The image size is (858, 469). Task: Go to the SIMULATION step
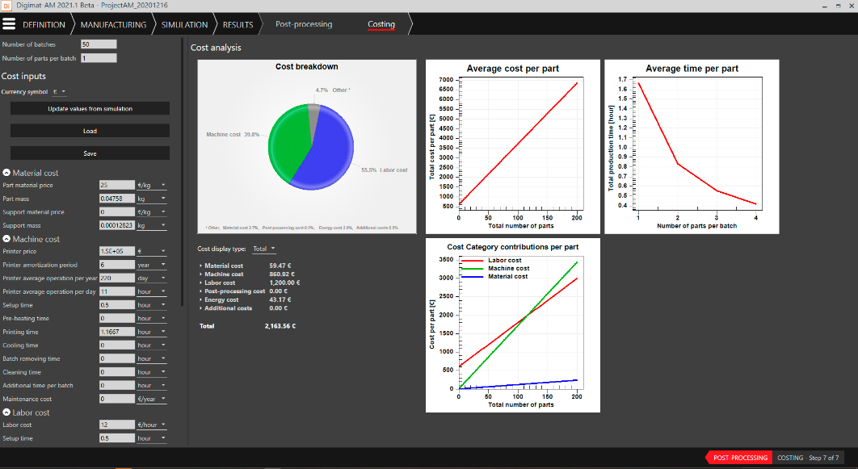pyautogui.click(x=184, y=24)
